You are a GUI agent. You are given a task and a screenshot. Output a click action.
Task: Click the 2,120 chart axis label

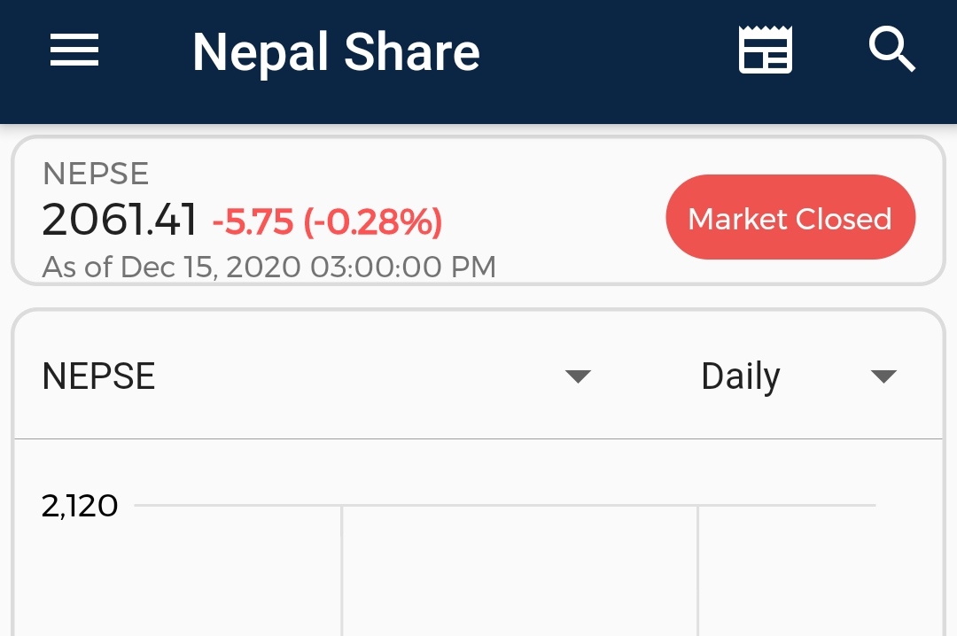[x=80, y=506]
